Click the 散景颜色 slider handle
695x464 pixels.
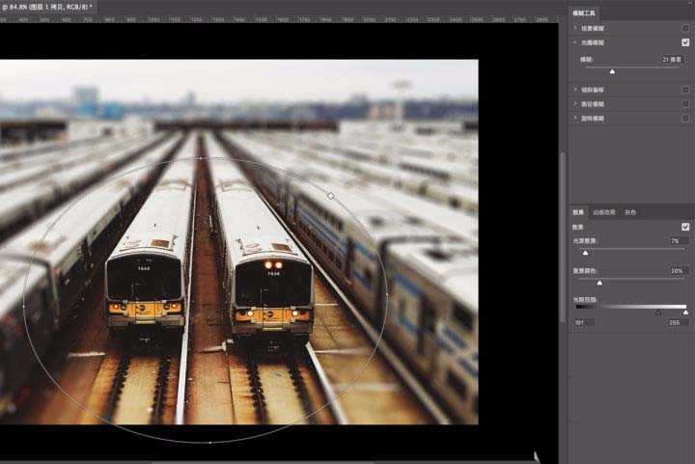(599, 284)
